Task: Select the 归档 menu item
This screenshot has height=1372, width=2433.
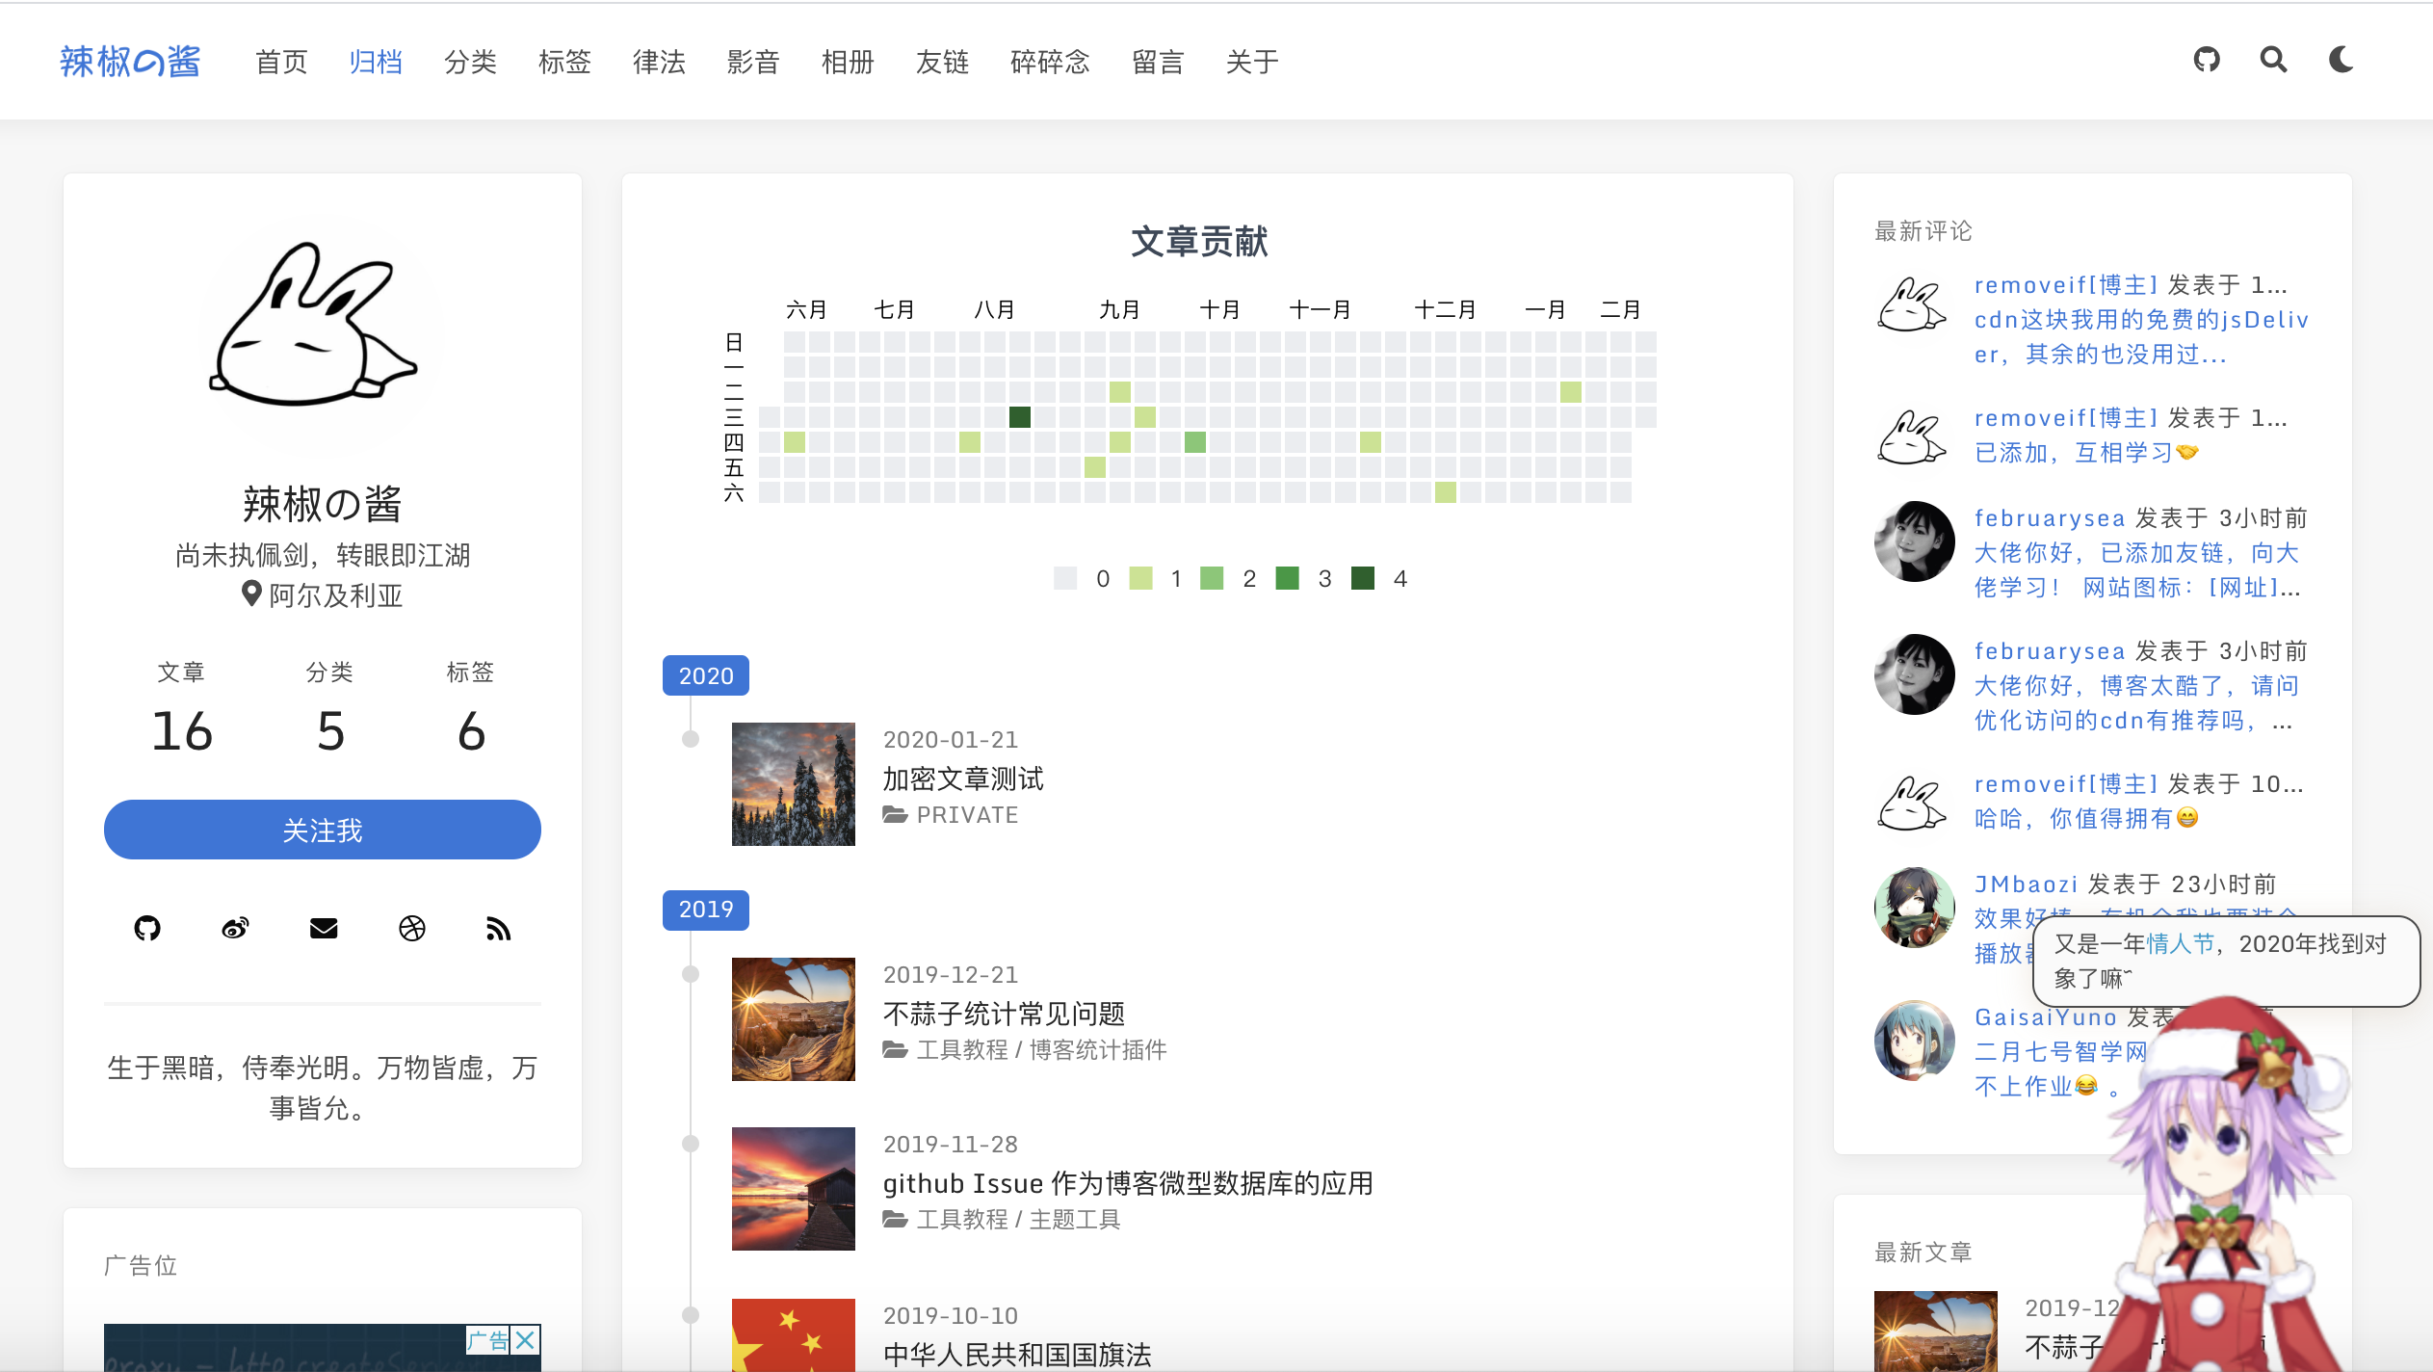Action: [376, 62]
